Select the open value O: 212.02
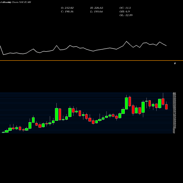The height and width of the screenshot is (183, 183). tap(67, 8)
